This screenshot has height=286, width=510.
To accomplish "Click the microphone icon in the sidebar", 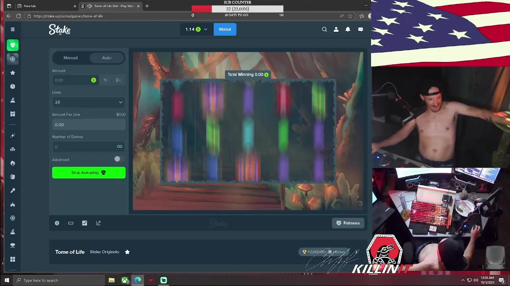I will click(x=13, y=191).
